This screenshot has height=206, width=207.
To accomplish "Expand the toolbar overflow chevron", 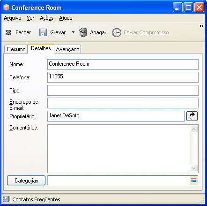I will click(x=201, y=26).
